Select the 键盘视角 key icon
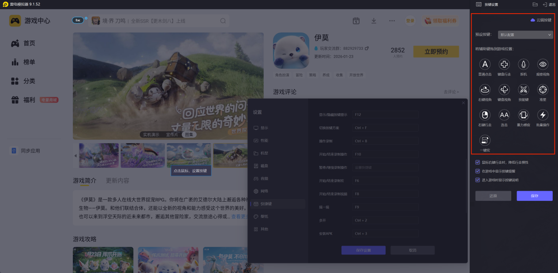558x273 pixels. click(x=504, y=90)
